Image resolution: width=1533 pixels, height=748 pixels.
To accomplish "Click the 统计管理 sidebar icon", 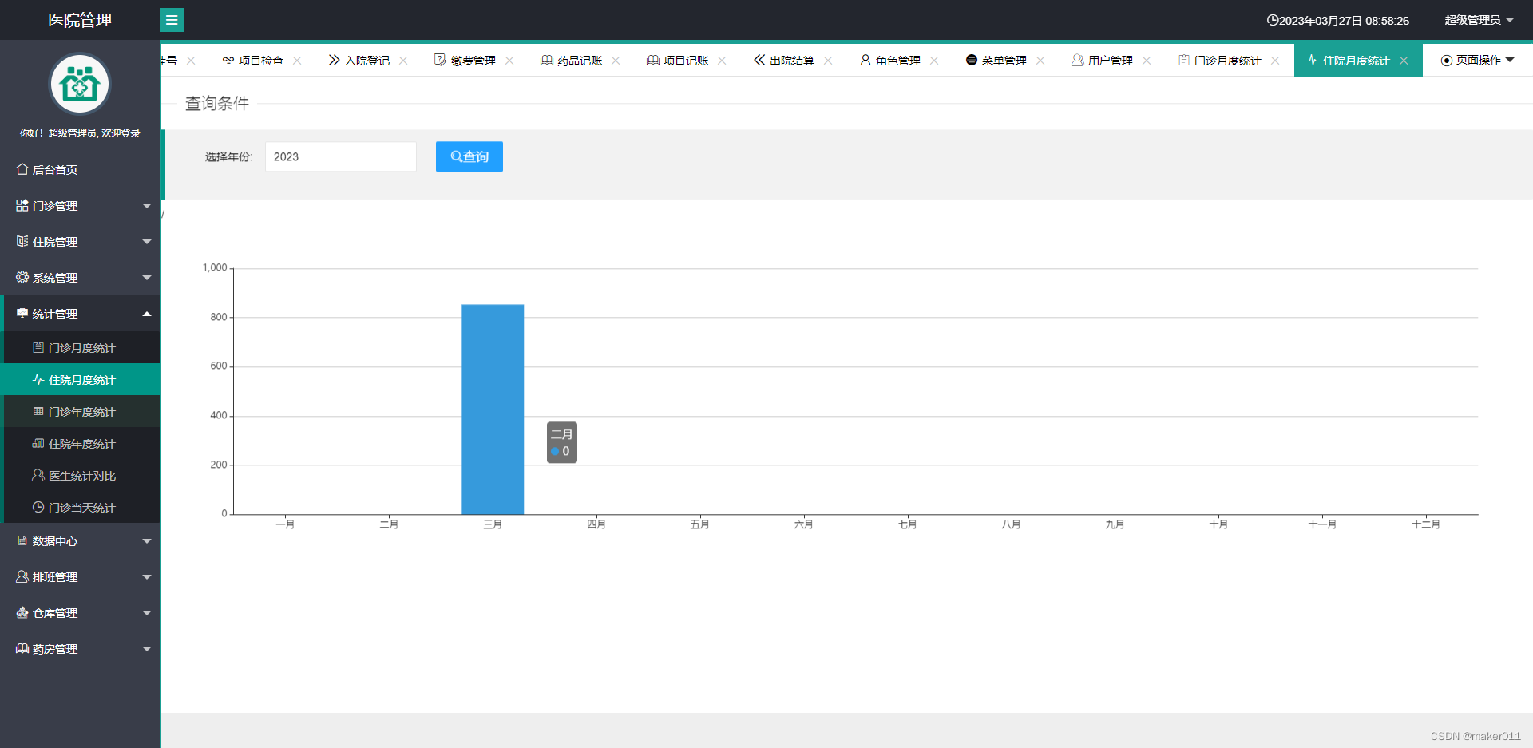I will (x=22, y=313).
